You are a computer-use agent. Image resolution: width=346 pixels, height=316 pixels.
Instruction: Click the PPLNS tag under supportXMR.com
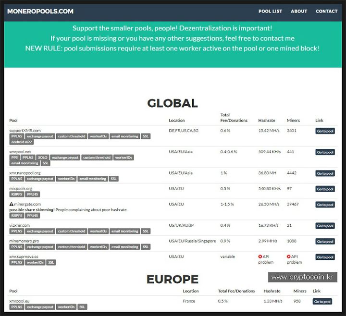coord(17,136)
